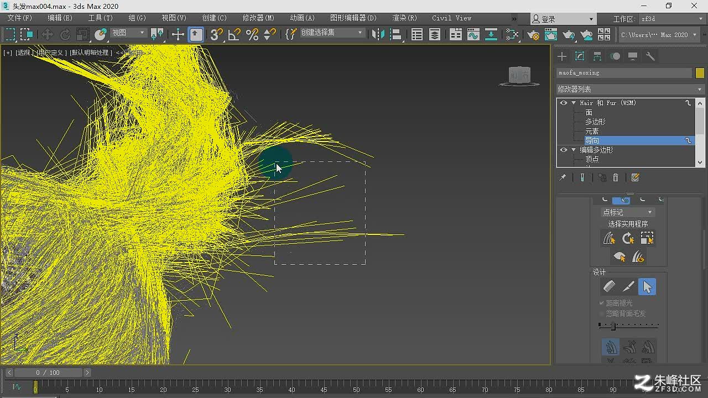Image resolution: width=708 pixels, height=398 pixels.
Task: Select 面 sub-object level
Action: 589,112
